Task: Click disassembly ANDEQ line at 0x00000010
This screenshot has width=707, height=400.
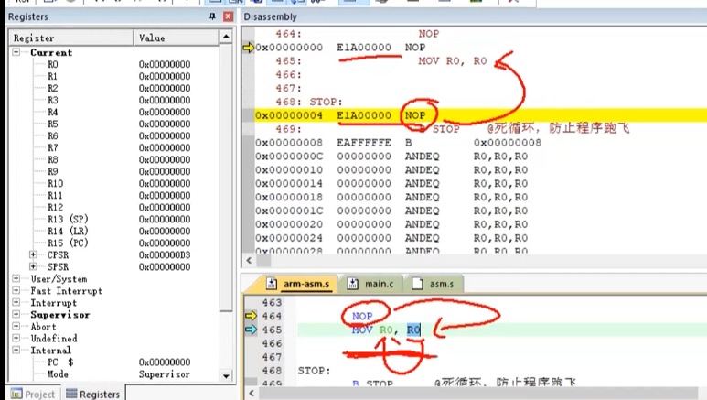Action: click(x=481, y=169)
